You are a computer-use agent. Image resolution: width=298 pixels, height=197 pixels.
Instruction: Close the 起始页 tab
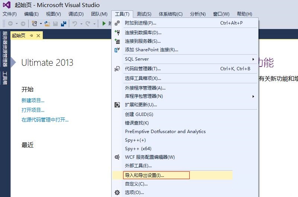[x=38, y=35]
